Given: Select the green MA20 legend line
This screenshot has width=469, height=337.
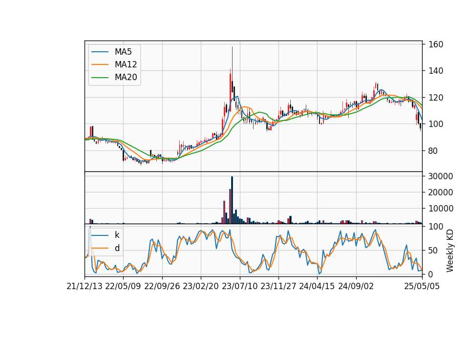Looking at the screenshot, I should pos(100,78).
